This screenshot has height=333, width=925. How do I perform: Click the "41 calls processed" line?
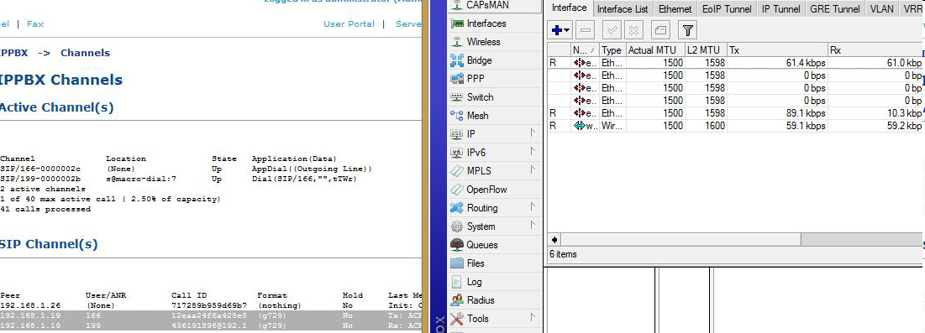point(45,209)
